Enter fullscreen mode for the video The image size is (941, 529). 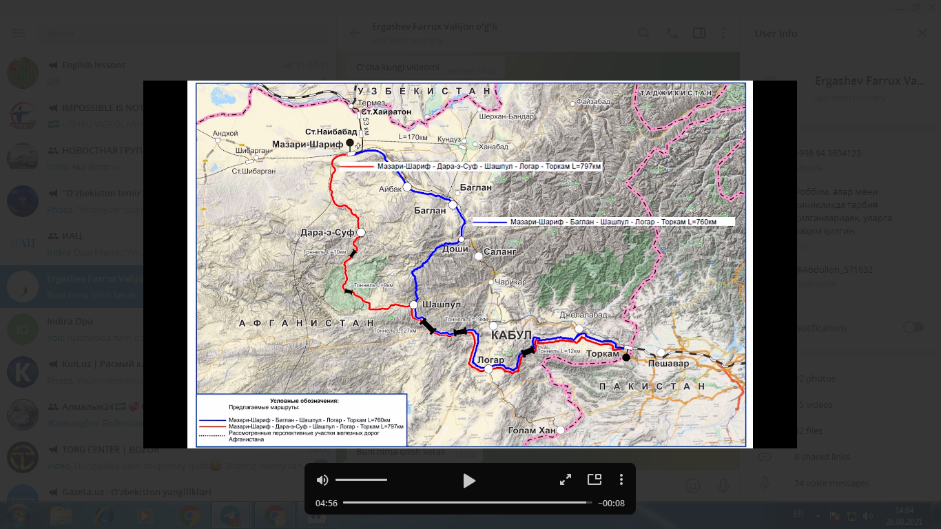[x=566, y=480]
